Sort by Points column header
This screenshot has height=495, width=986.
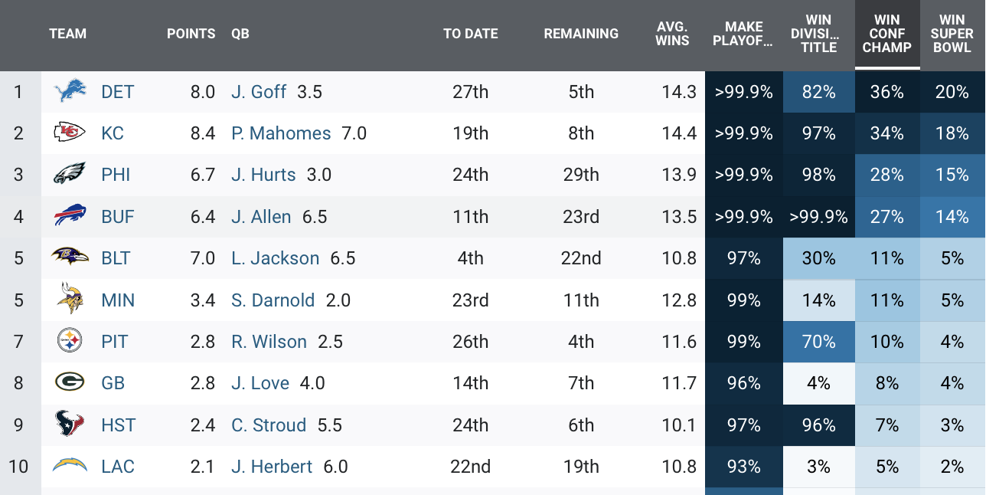191,34
